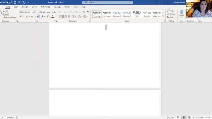Apply Text Effects icon

point(42,17)
